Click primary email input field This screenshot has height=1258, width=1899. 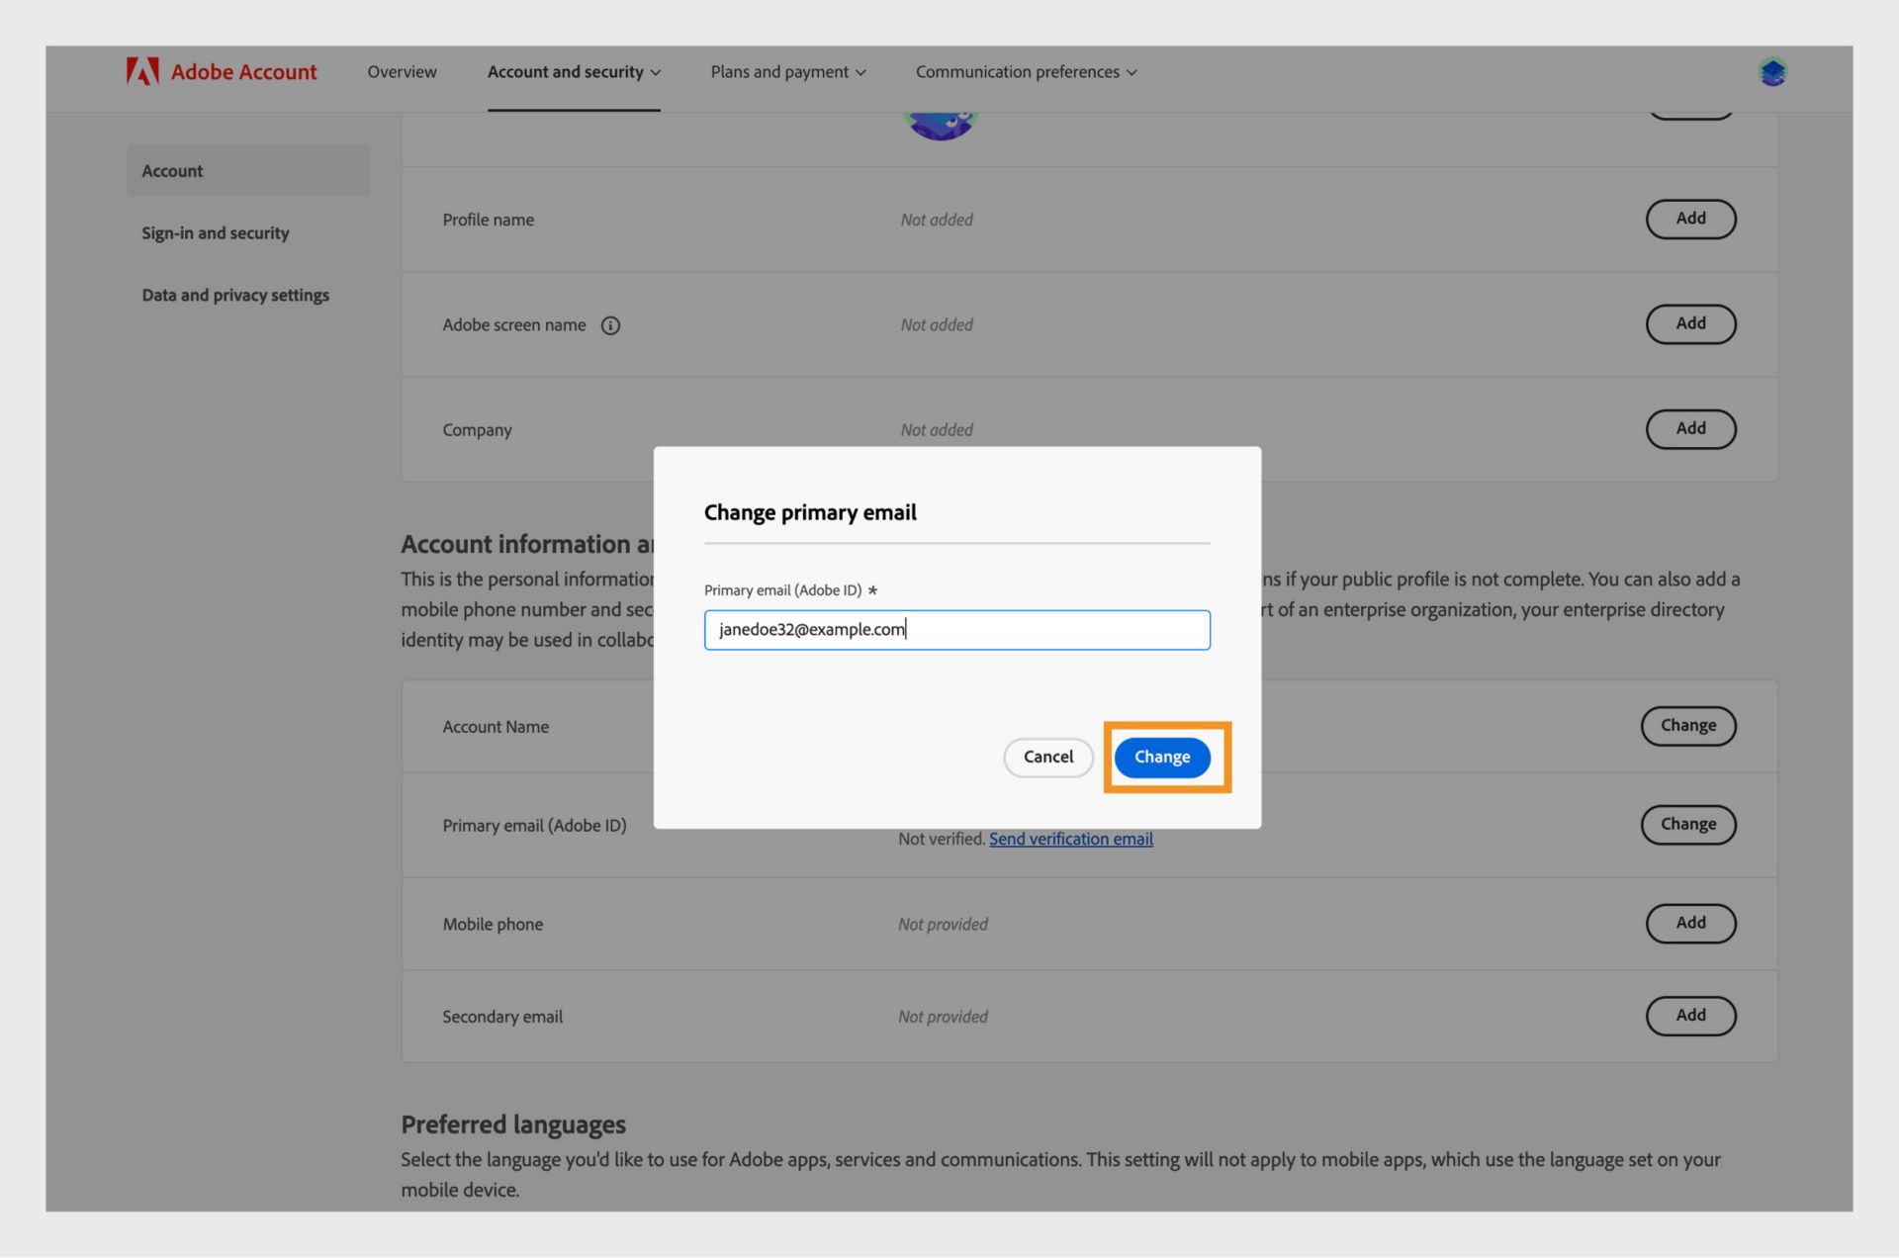pyautogui.click(x=955, y=629)
